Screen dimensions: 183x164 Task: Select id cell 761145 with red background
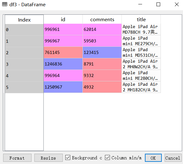click(63, 52)
